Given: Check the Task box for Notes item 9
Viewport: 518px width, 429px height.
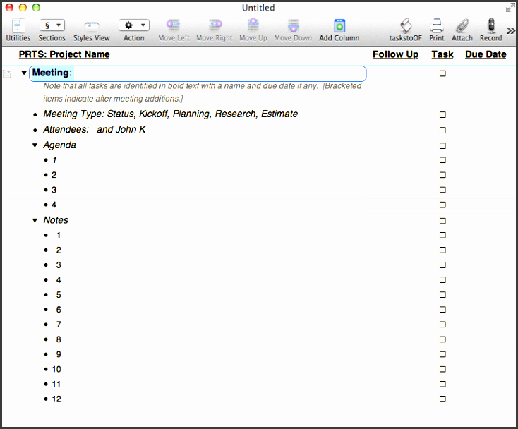Looking at the screenshot, I should pyautogui.click(x=442, y=354).
